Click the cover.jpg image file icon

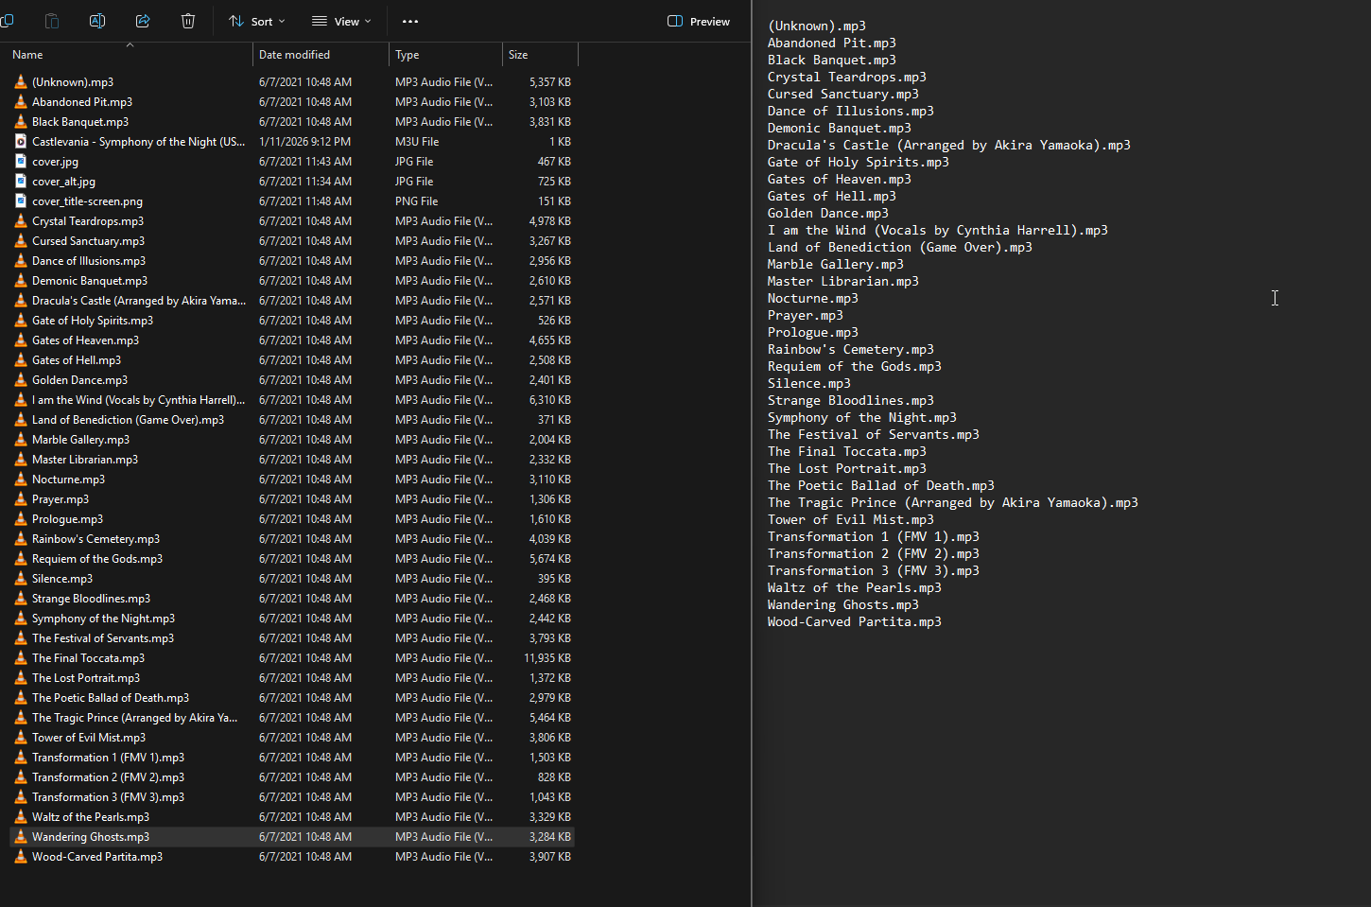click(x=21, y=162)
